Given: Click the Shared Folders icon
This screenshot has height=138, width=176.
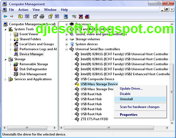Looking at the screenshot, I should click(x=16, y=39).
